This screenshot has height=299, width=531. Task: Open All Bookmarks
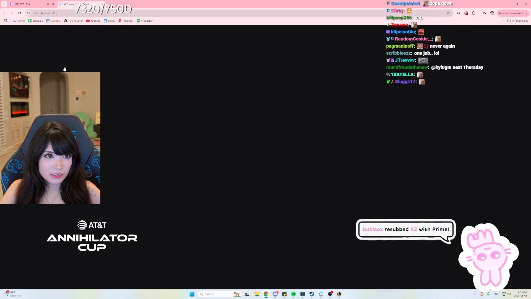pos(518,20)
